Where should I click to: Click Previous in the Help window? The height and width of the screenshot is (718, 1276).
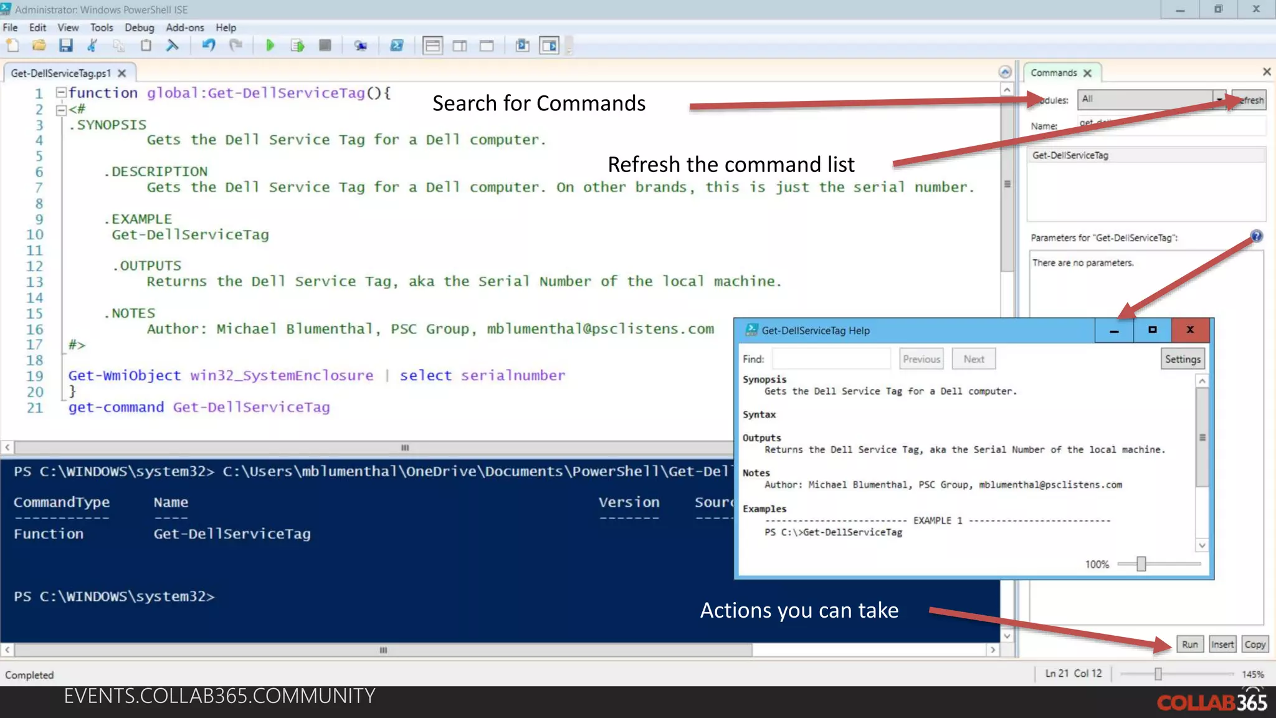[x=921, y=359]
